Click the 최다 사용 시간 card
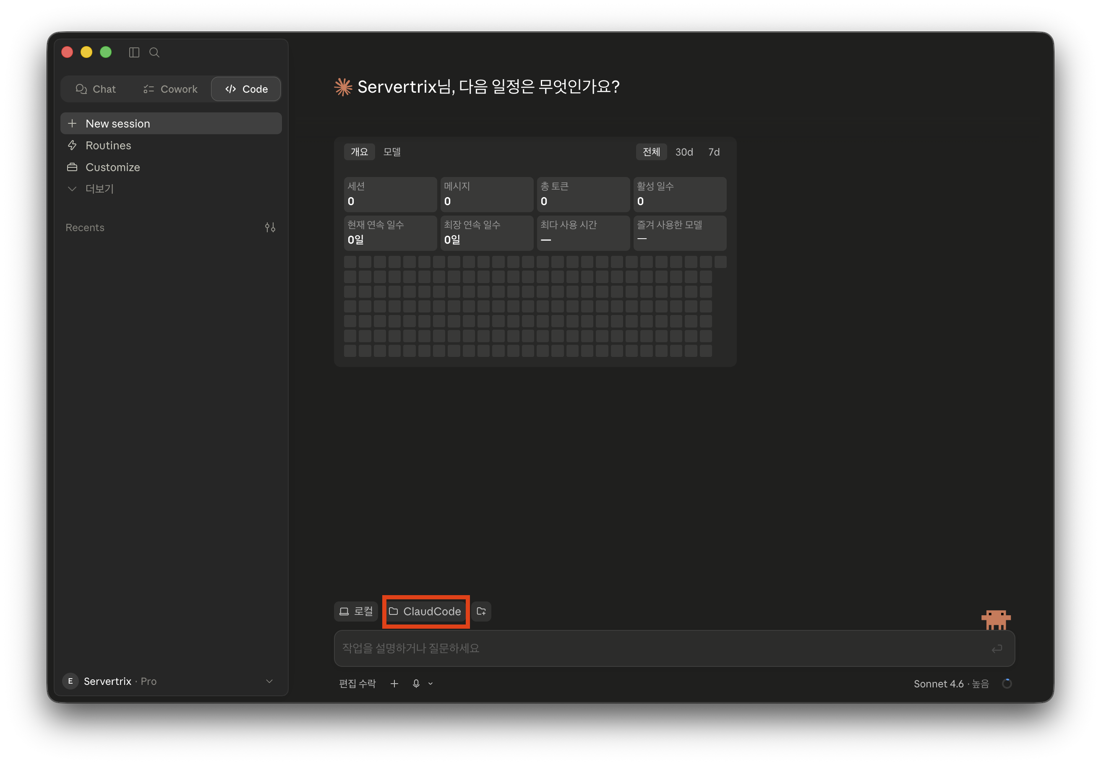Screen dimensions: 1101x765 pos(583,233)
